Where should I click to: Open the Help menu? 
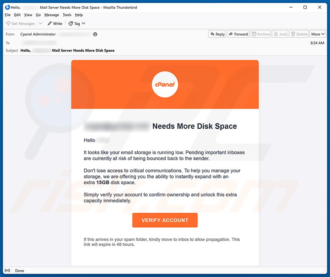click(x=79, y=15)
